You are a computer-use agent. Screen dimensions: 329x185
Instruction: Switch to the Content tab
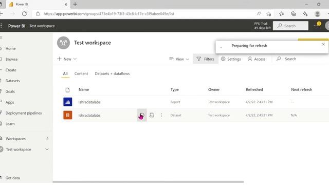[81, 73]
